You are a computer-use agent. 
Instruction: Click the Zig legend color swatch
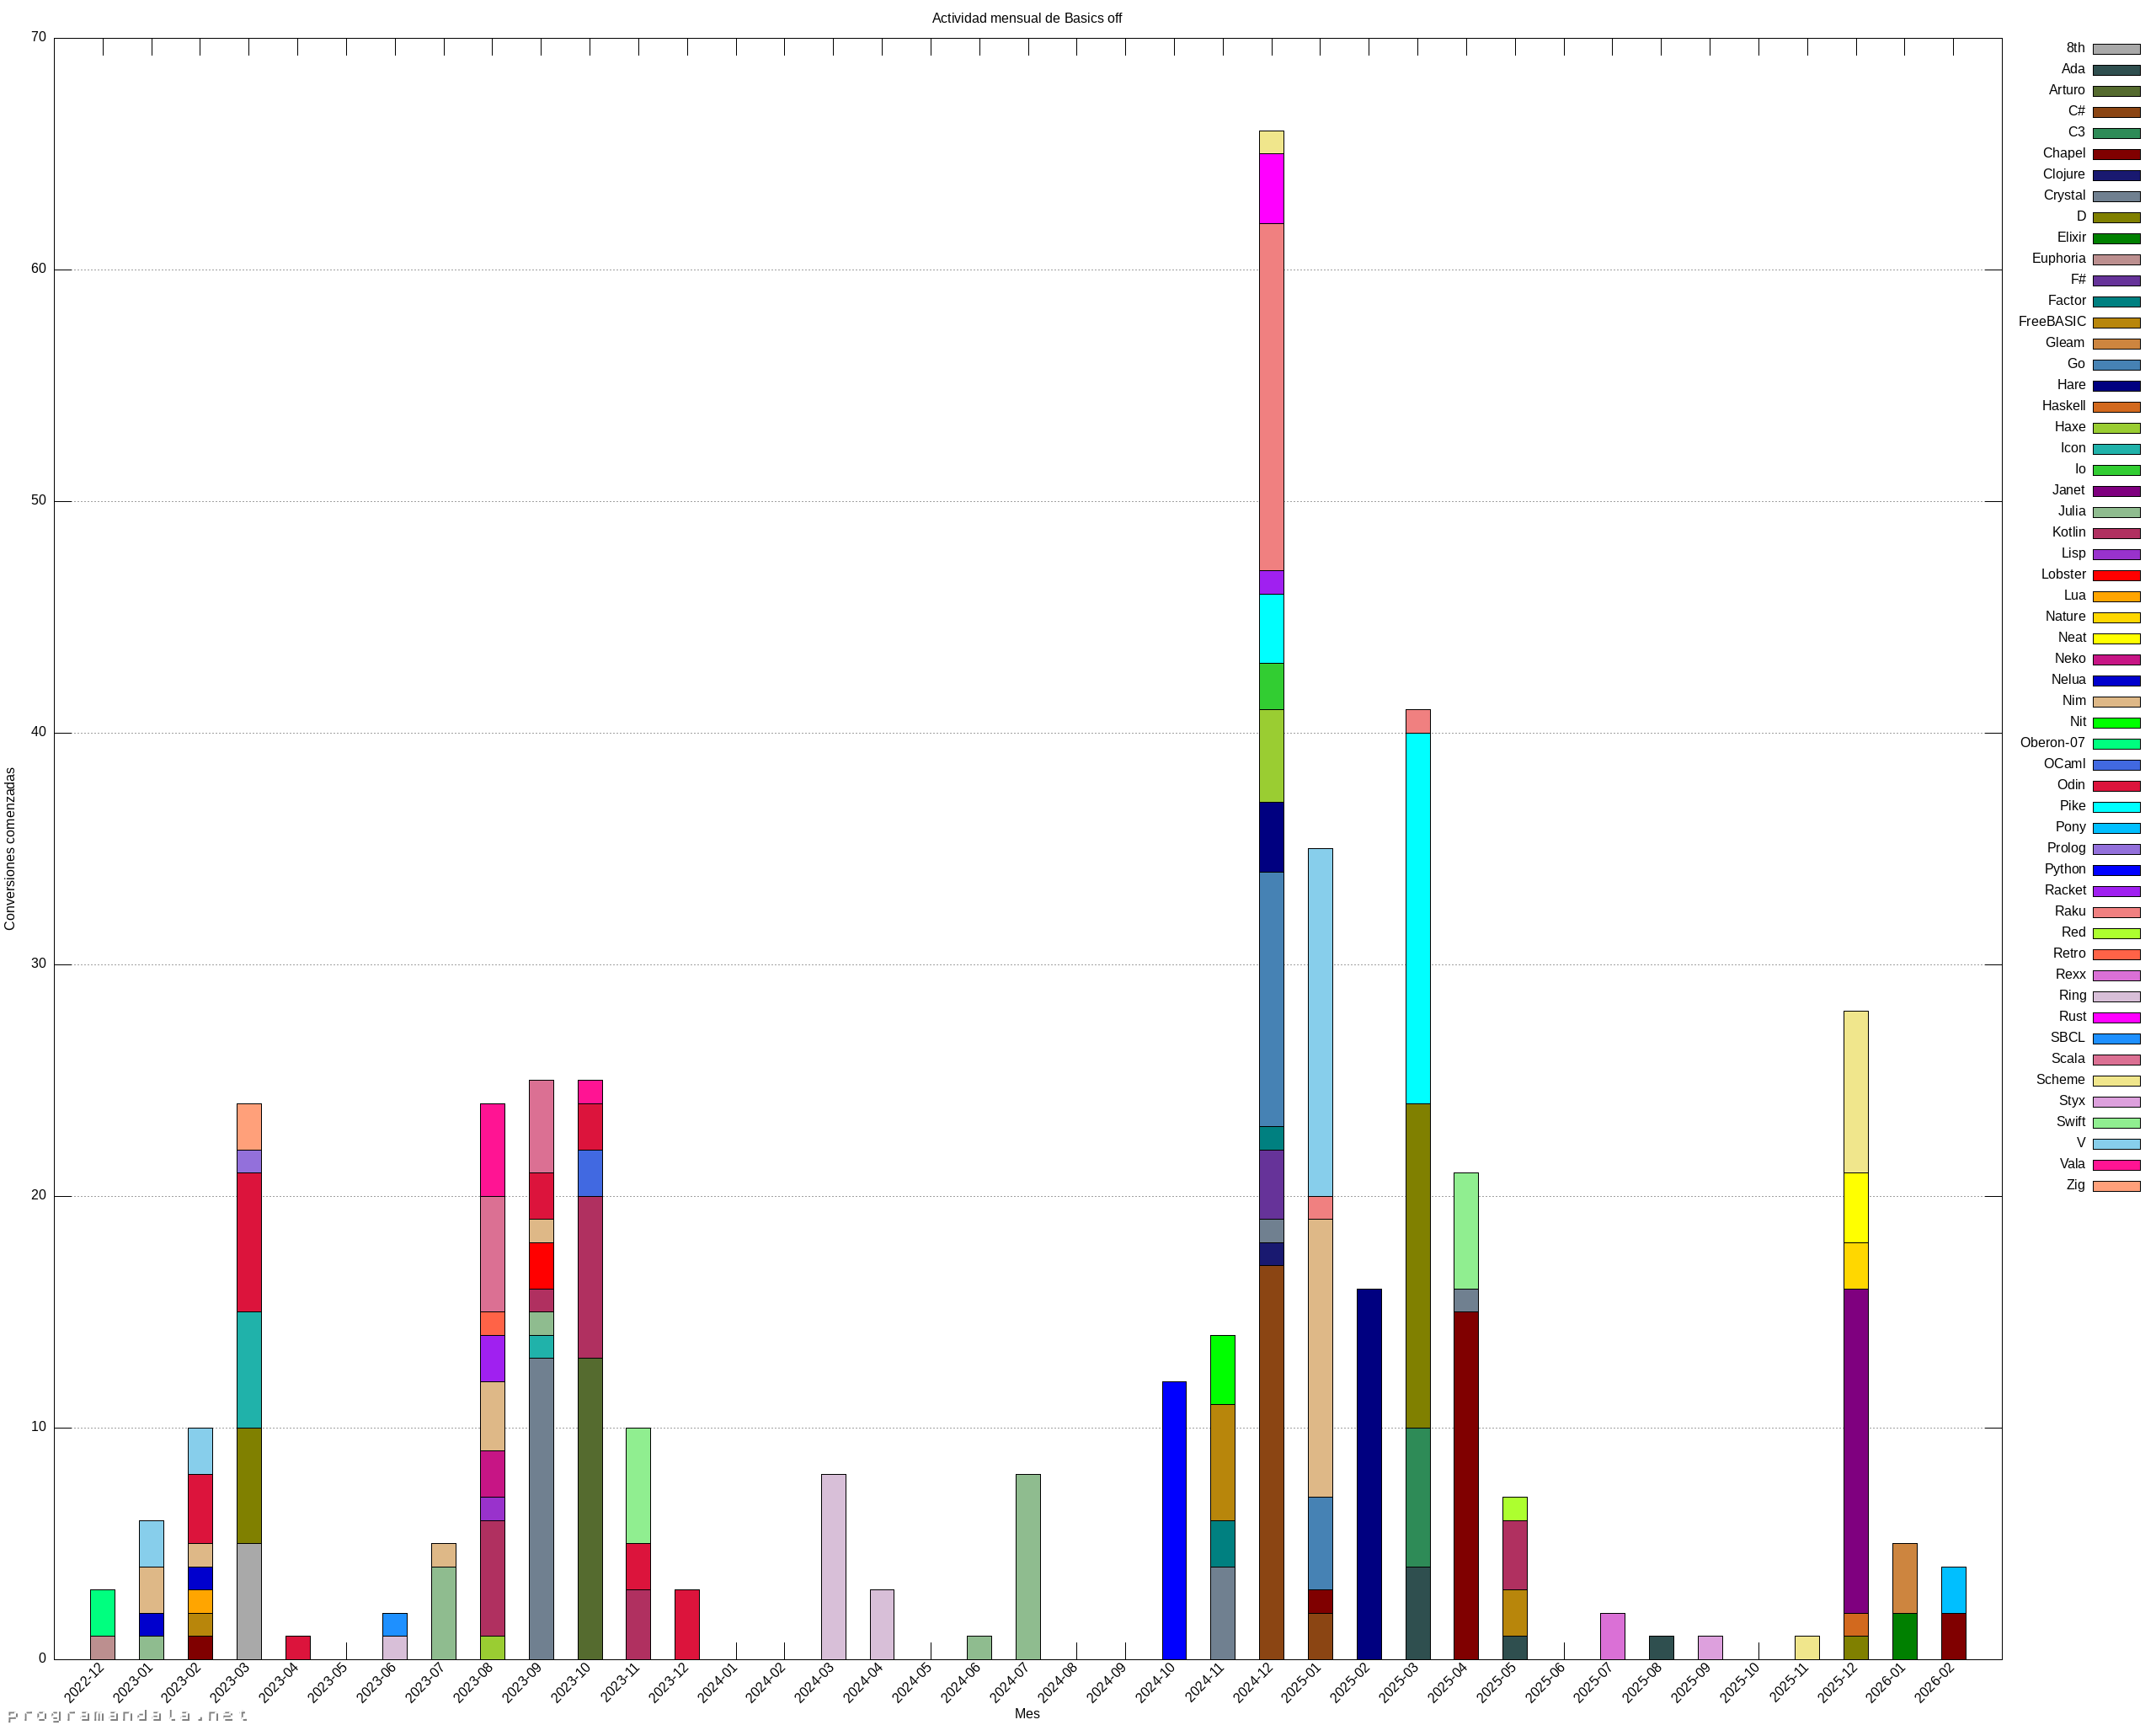[2116, 1186]
